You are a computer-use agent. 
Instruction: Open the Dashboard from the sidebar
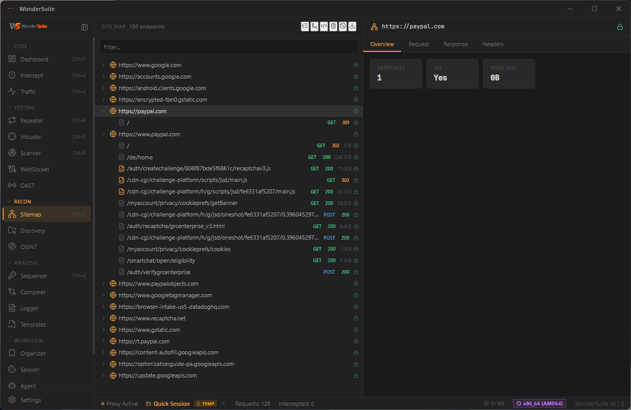47,59
